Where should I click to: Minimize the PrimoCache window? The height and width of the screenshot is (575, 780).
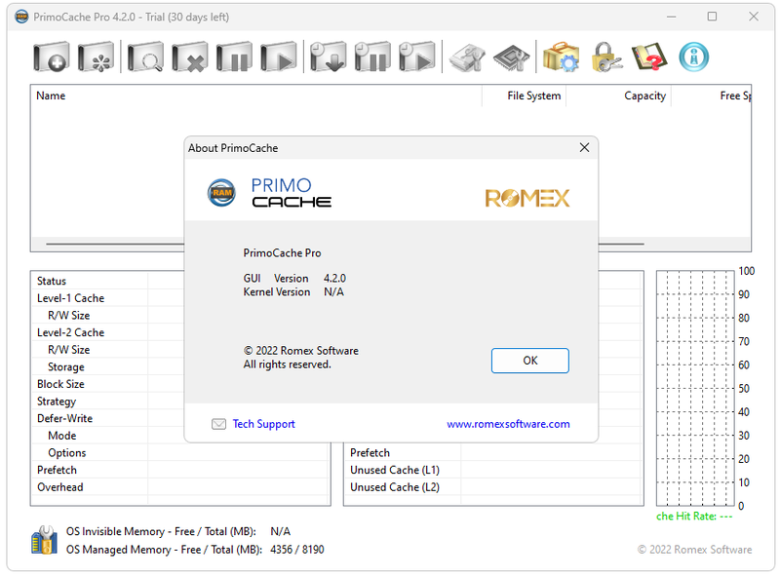pos(671,17)
